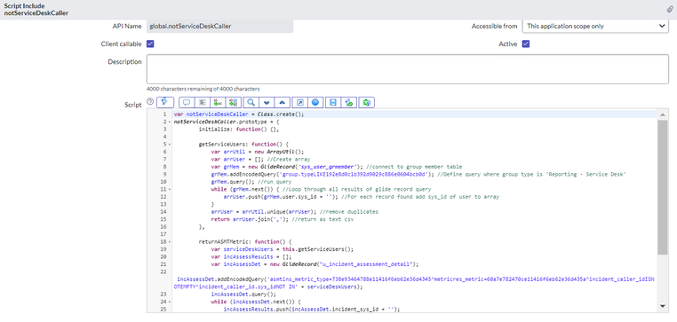Viewport: 677px width, 322px height.
Task: Click the Find Next down-arrow icon
Action: 267,102
